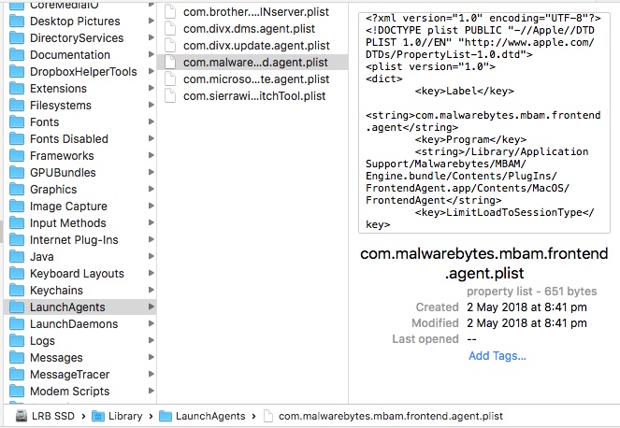Image resolution: width=620 pixels, height=428 pixels.
Task: Click the Logs folder icon
Action: 17,341
